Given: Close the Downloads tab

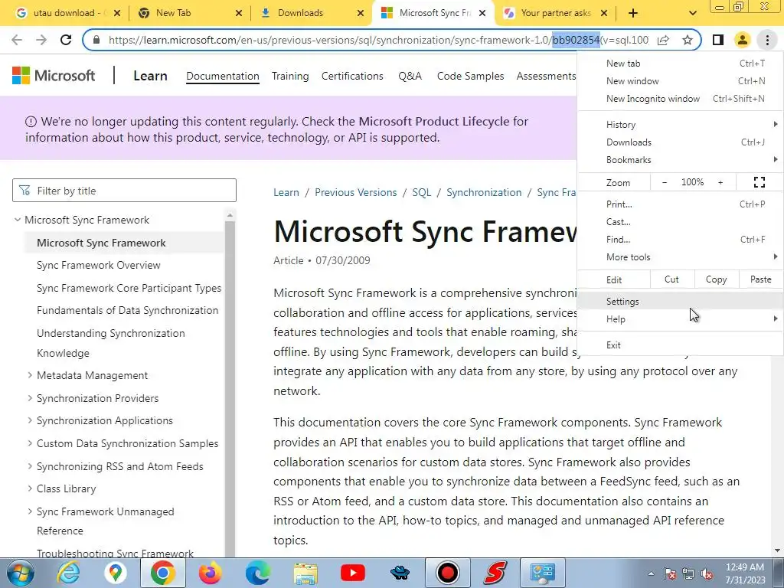Looking at the screenshot, I should pos(361,13).
